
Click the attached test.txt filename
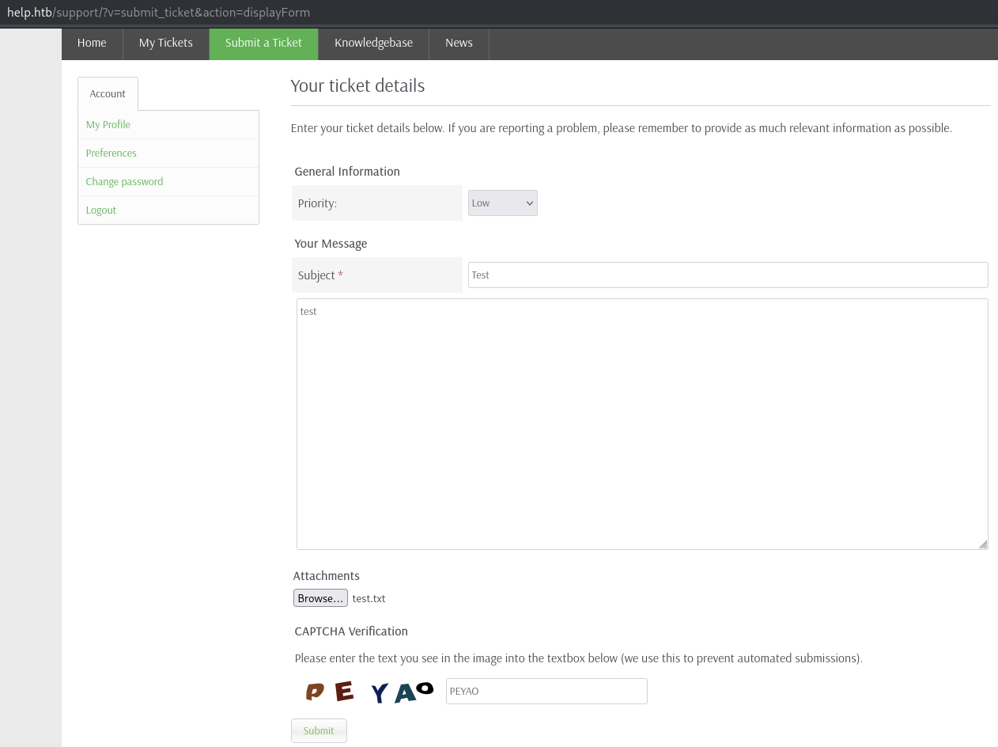[x=369, y=599]
